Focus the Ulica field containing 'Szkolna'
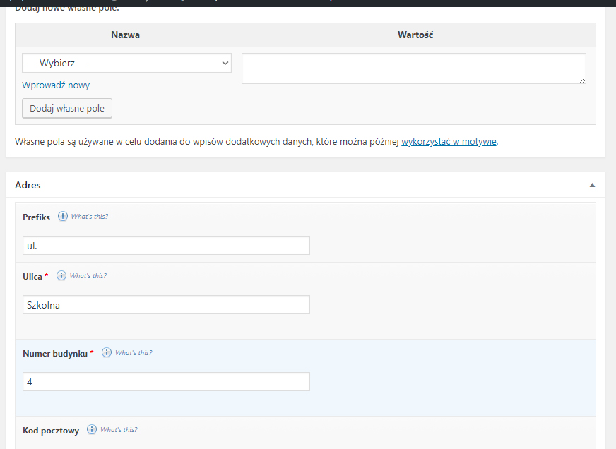The width and height of the screenshot is (616, 449). click(166, 304)
